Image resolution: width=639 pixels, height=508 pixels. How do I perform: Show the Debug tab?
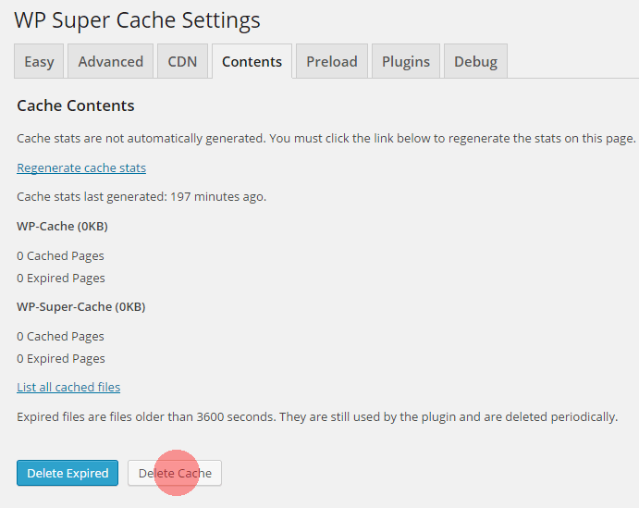tap(475, 62)
